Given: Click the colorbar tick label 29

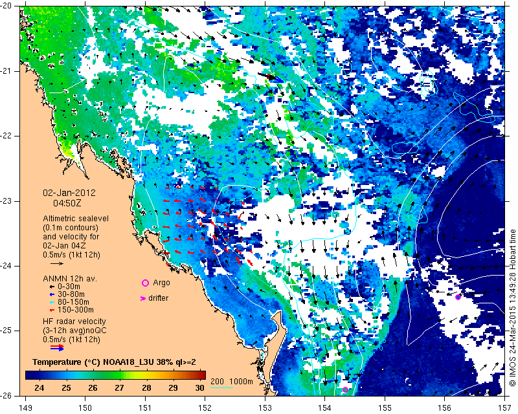Looking at the screenshot, I should coord(173,388).
